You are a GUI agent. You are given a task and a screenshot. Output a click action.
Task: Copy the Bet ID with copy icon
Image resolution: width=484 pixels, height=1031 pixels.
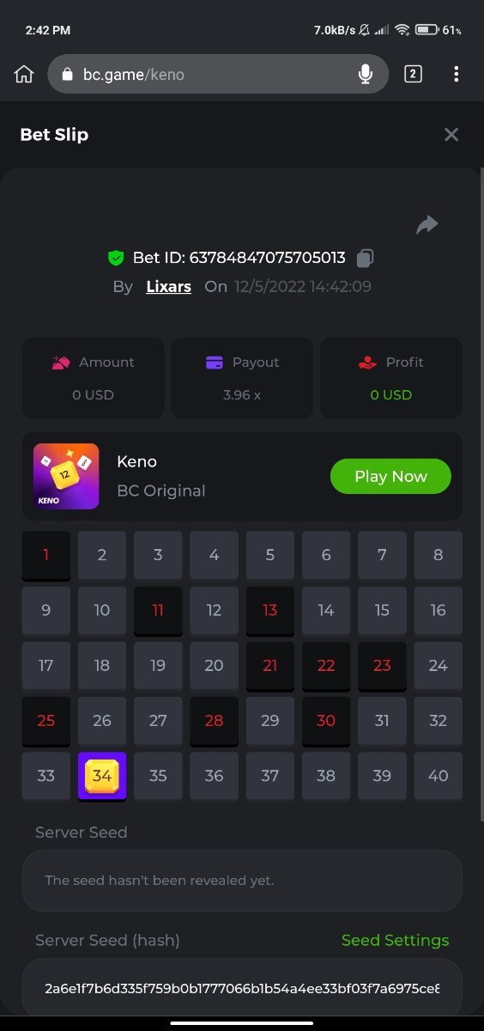(365, 258)
